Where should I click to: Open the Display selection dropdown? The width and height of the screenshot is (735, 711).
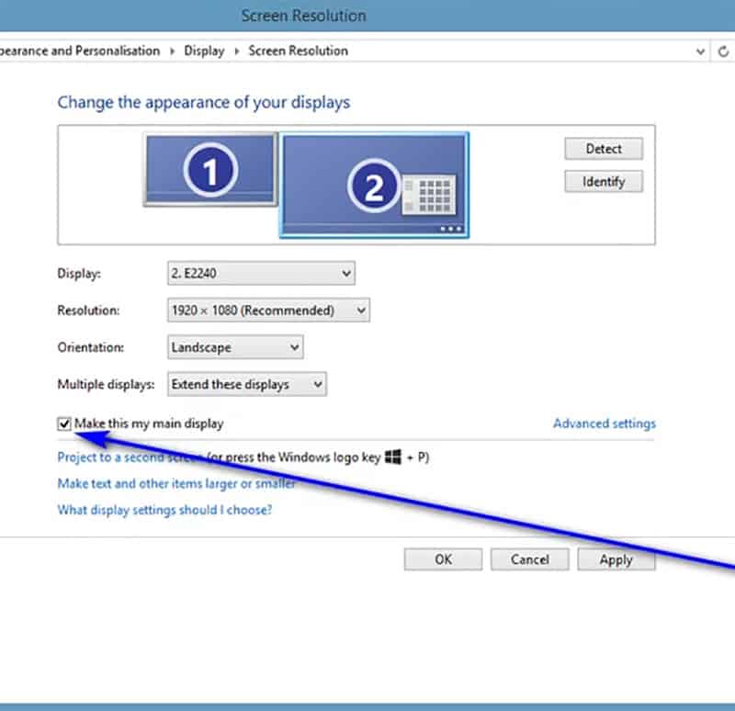pyautogui.click(x=260, y=273)
